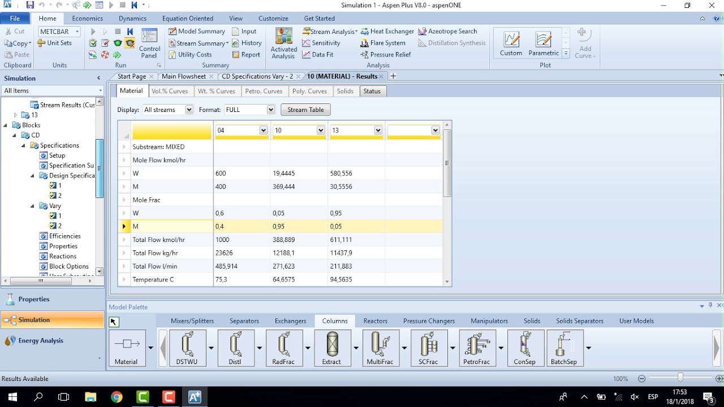Open the Report file
Image resolution: width=724 pixels, height=407 pixels.
(246, 55)
